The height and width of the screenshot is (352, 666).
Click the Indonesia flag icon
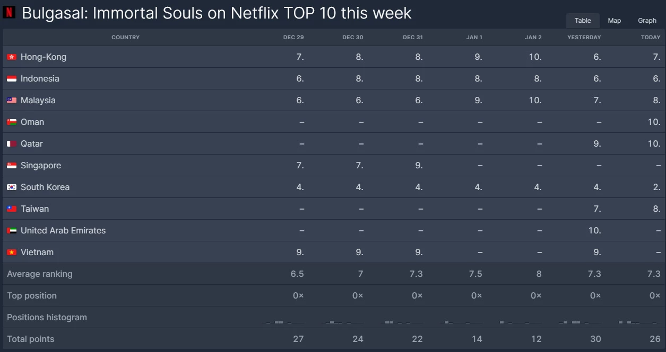12,79
